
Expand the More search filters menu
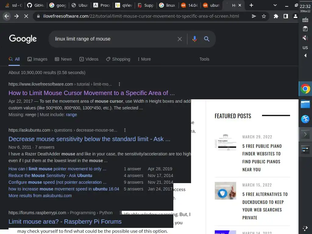coord(144,59)
